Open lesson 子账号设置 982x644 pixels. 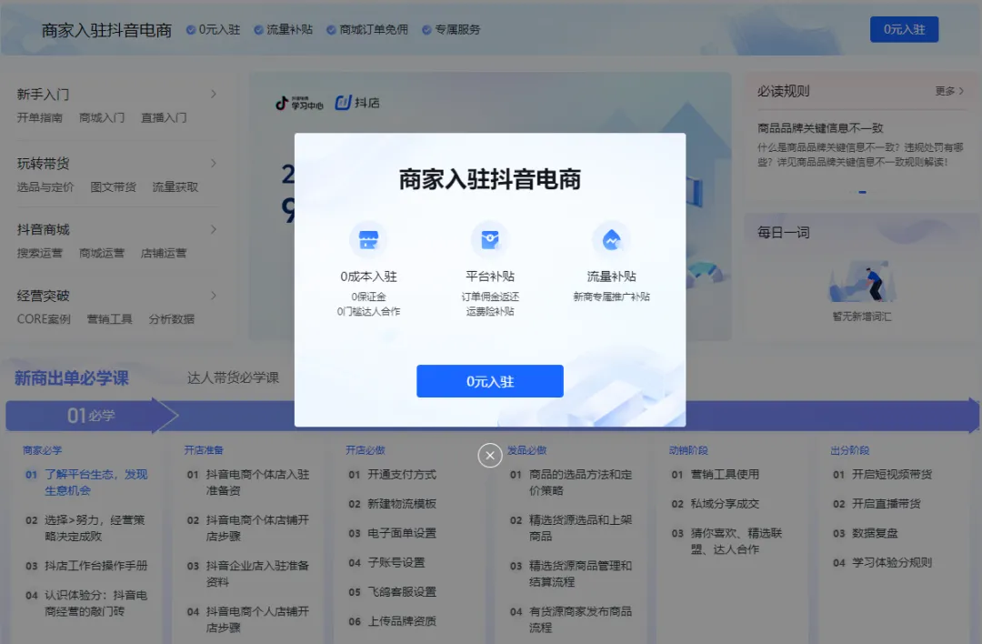(x=396, y=562)
